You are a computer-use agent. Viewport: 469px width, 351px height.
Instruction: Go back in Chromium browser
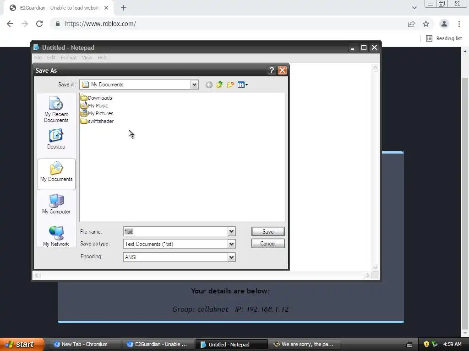click(x=10, y=24)
